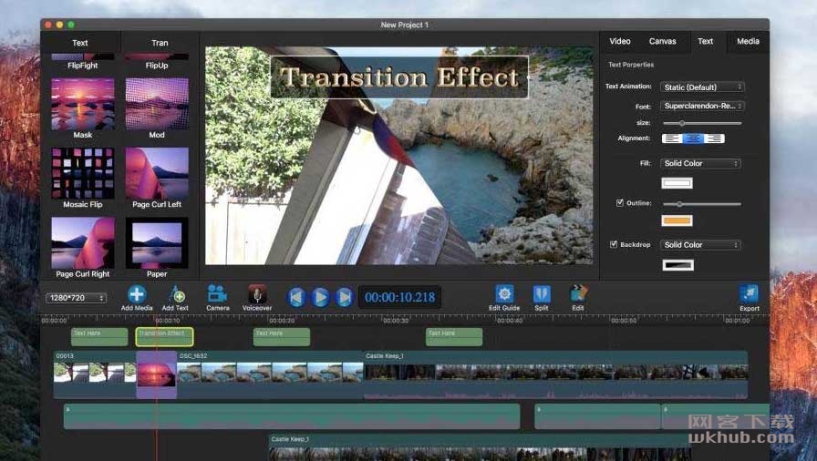Click the 00:00:30 mark on timeline ruler
Screen dimensions: 817x461
(396, 321)
